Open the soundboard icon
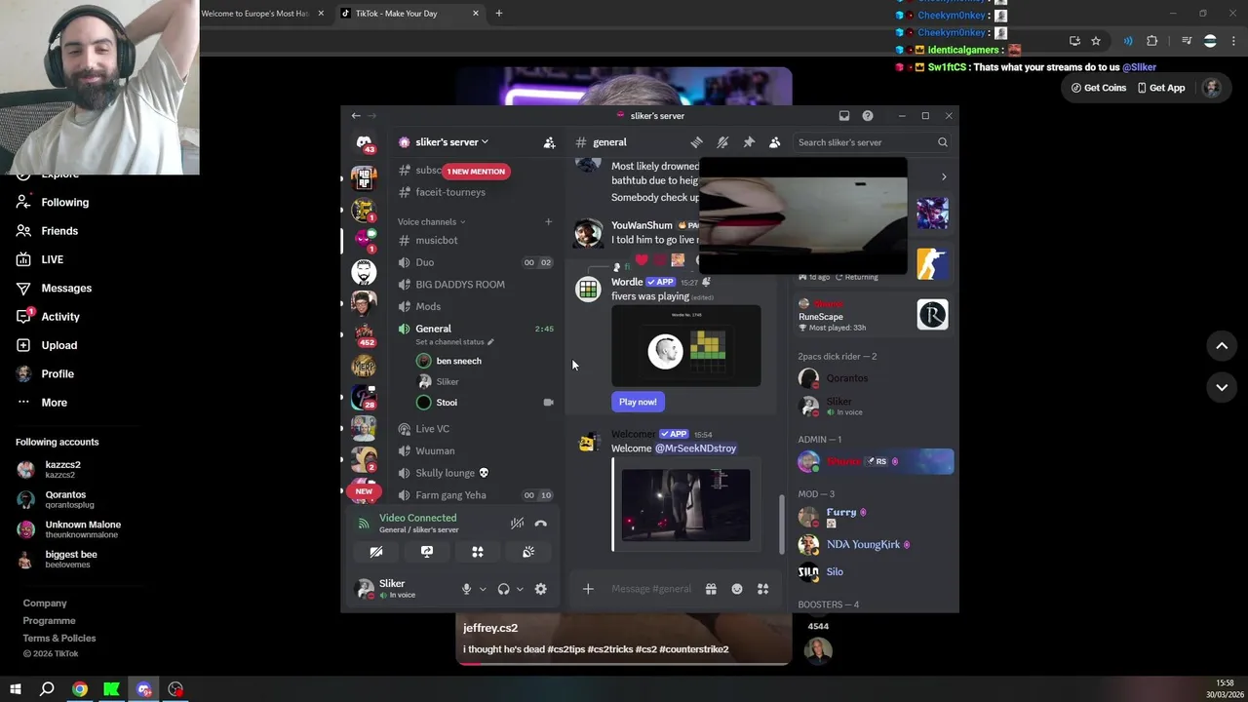 (x=528, y=552)
